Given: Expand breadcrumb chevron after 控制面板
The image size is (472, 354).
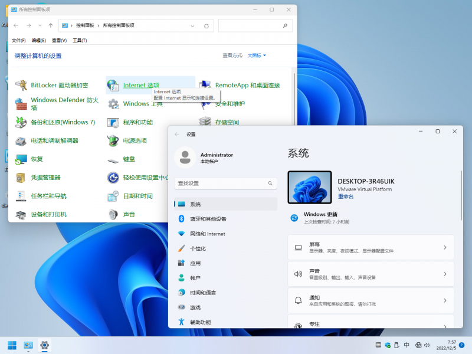Looking at the screenshot, I should pos(98,25).
